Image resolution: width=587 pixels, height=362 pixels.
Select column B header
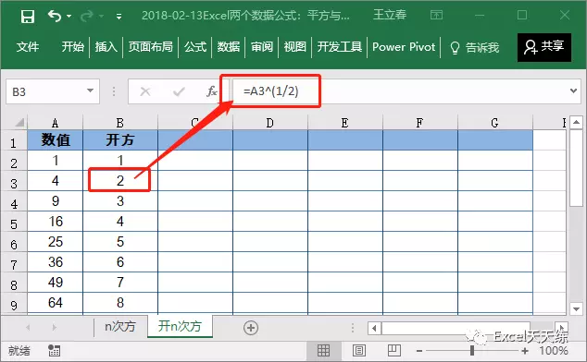click(120, 123)
